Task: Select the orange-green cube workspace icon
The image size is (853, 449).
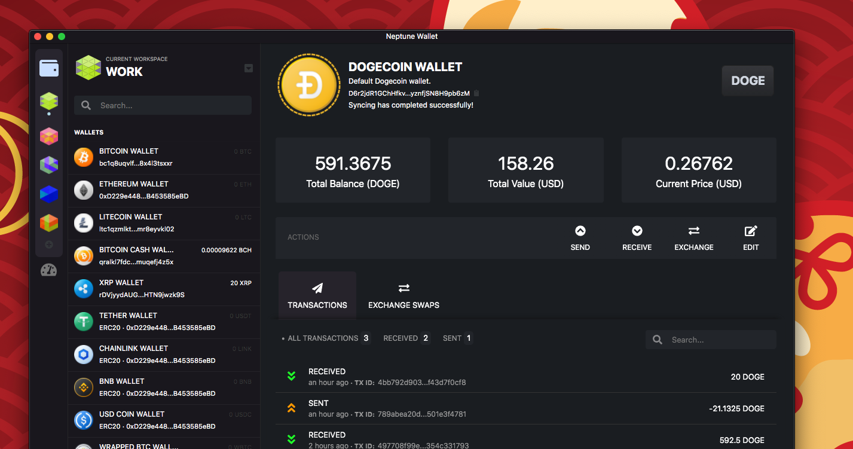Action: [x=49, y=222]
